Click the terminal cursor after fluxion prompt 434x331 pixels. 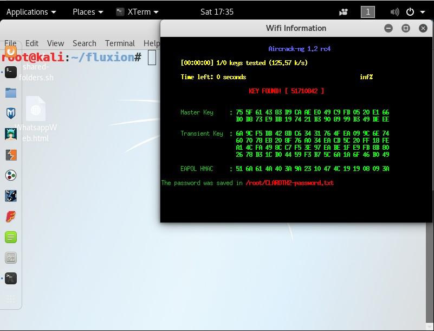click(152, 58)
